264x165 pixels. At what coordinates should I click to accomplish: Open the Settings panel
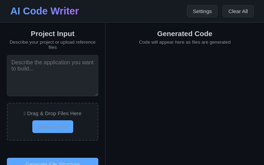pyautogui.click(x=202, y=11)
